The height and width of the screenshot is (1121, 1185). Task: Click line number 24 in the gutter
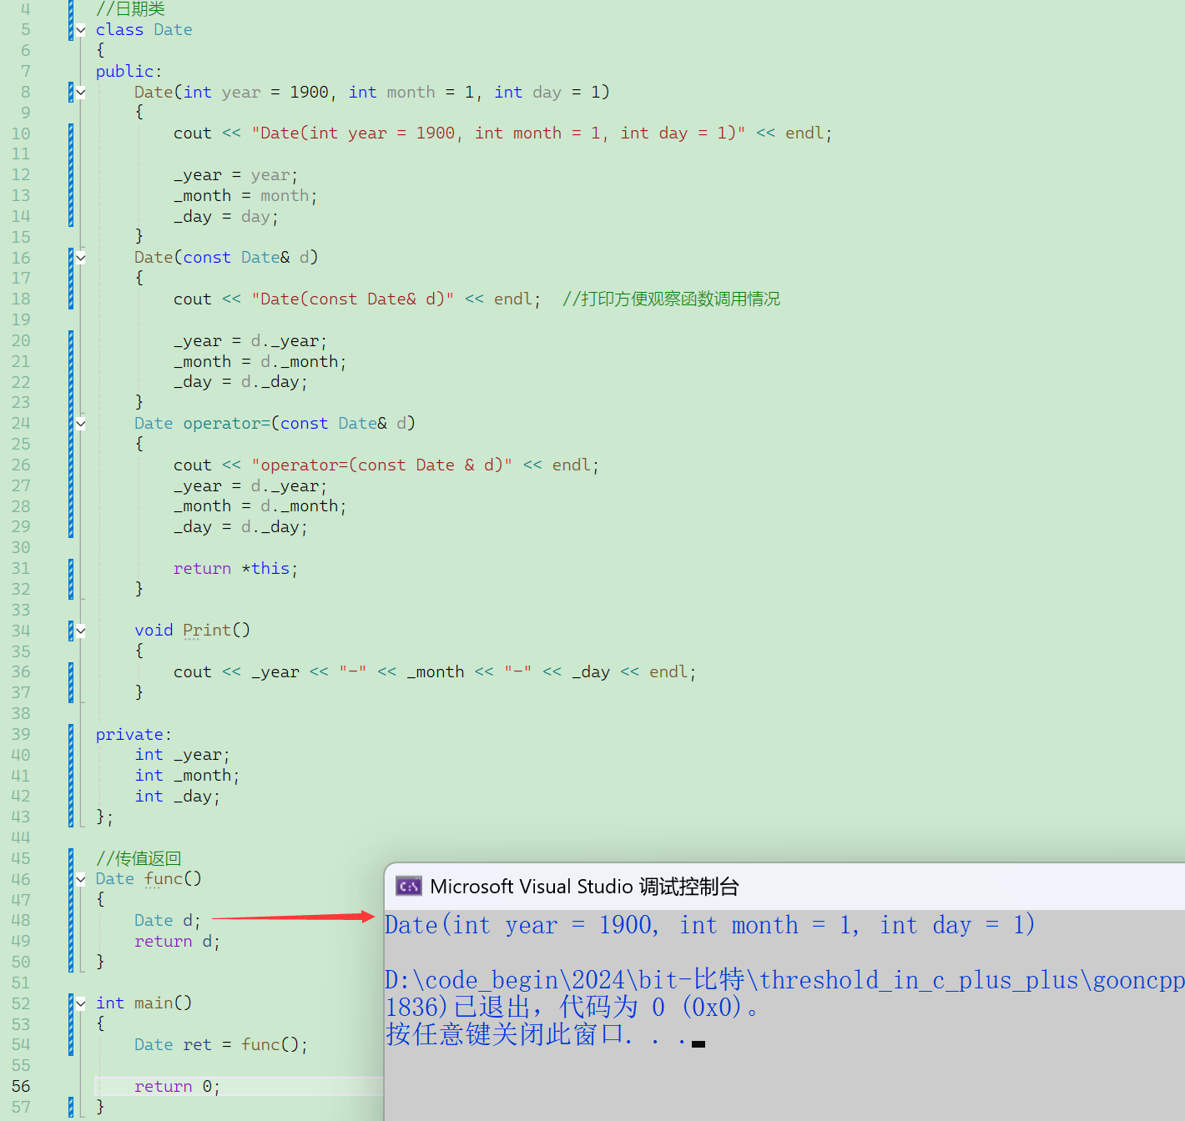tap(21, 424)
